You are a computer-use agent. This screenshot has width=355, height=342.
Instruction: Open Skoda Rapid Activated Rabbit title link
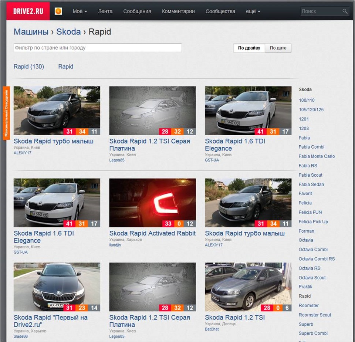point(152,233)
